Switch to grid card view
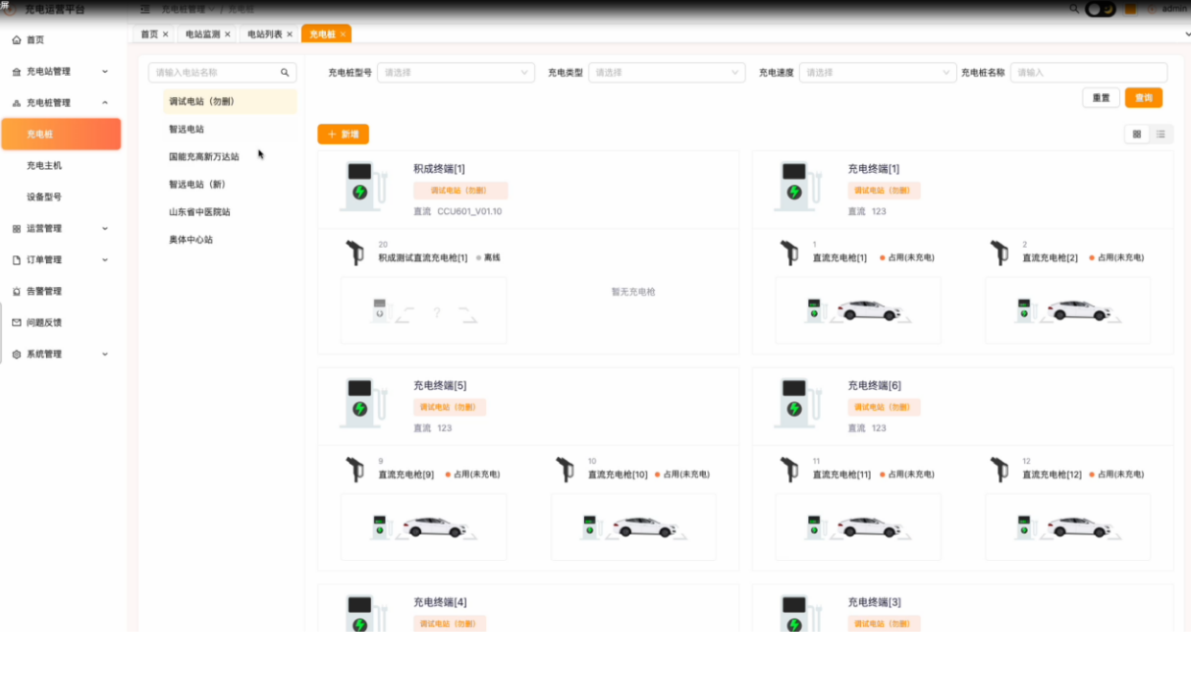The width and height of the screenshot is (1191, 673). [1137, 134]
